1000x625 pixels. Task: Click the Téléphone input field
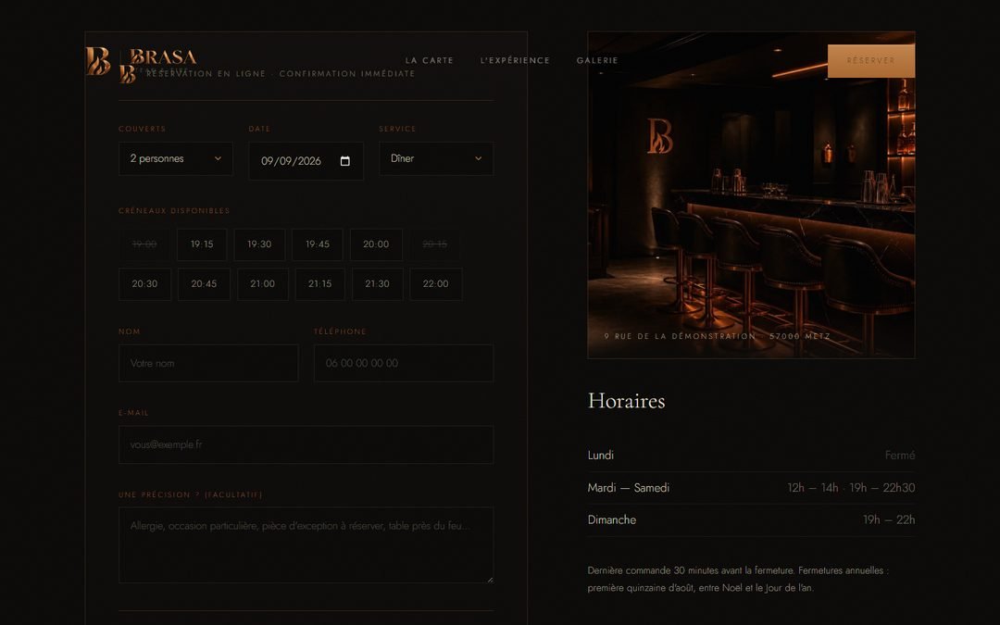[404, 364]
